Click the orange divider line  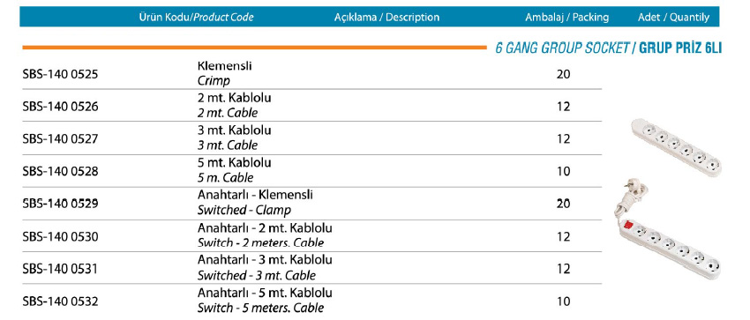254,48
